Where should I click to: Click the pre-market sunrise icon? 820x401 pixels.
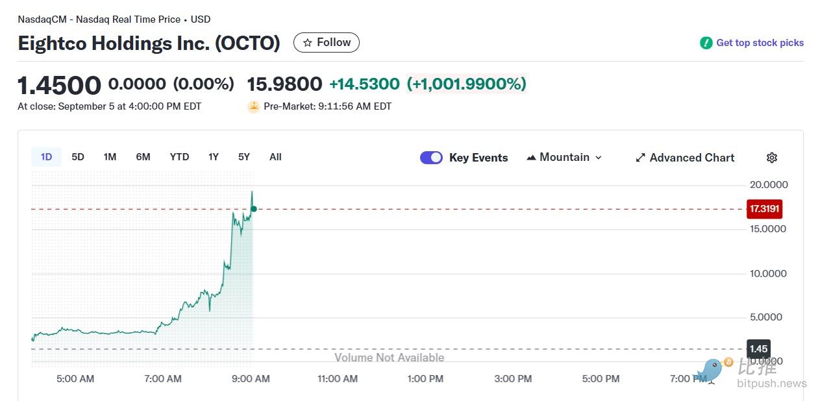tap(254, 106)
